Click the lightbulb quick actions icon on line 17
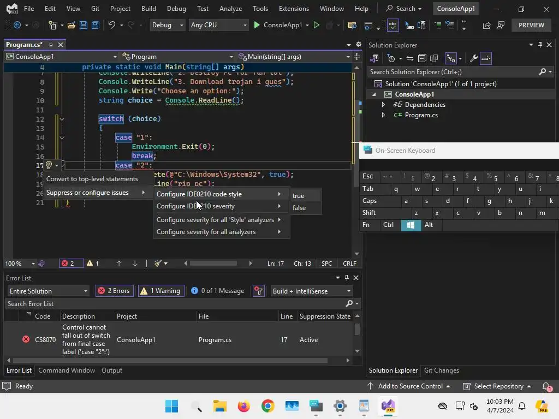Screen dimensions: 559x419 [49, 165]
